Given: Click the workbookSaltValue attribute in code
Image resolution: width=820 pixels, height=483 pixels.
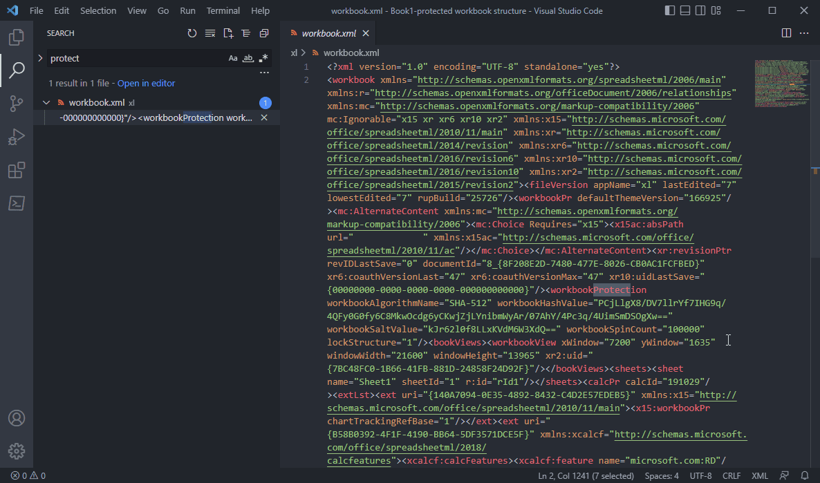Looking at the screenshot, I should point(373,330).
